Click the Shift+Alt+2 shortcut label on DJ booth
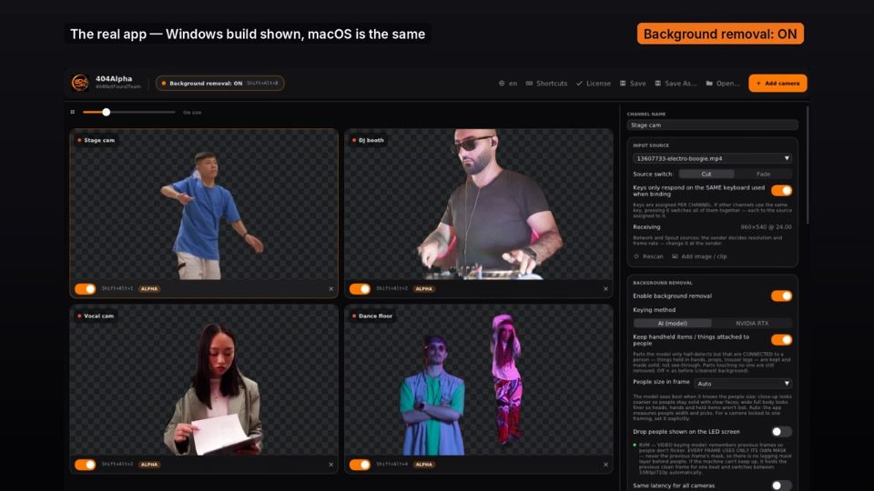874x491 pixels. [391, 288]
